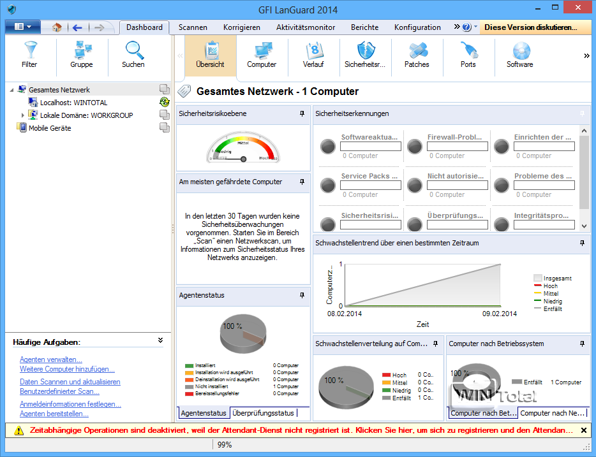Open the Ports view
Image resolution: width=596 pixels, height=457 pixels.
coord(468,55)
